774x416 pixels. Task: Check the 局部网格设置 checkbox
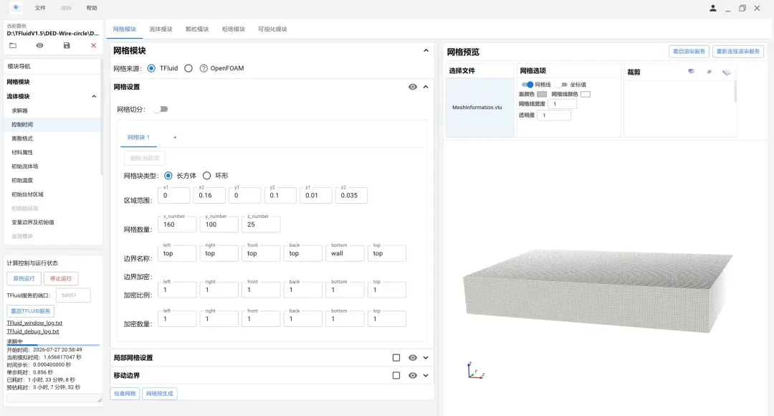396,358
